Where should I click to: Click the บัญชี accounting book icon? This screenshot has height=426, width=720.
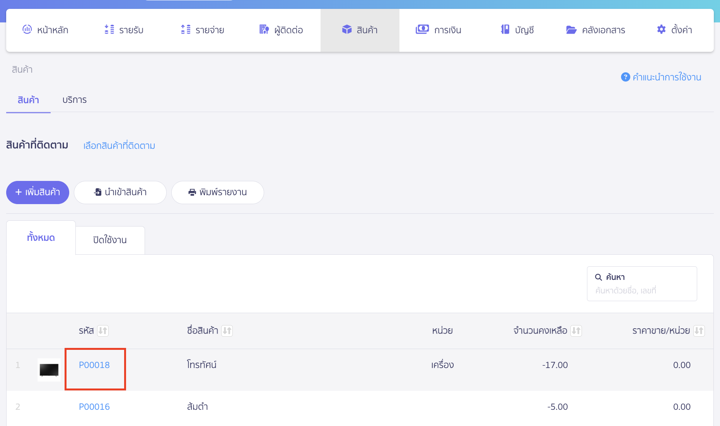click(x=505, y=29)
